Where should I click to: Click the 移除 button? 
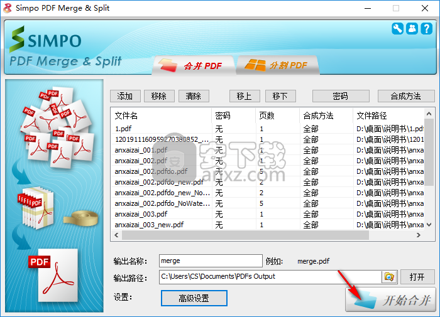159,96
